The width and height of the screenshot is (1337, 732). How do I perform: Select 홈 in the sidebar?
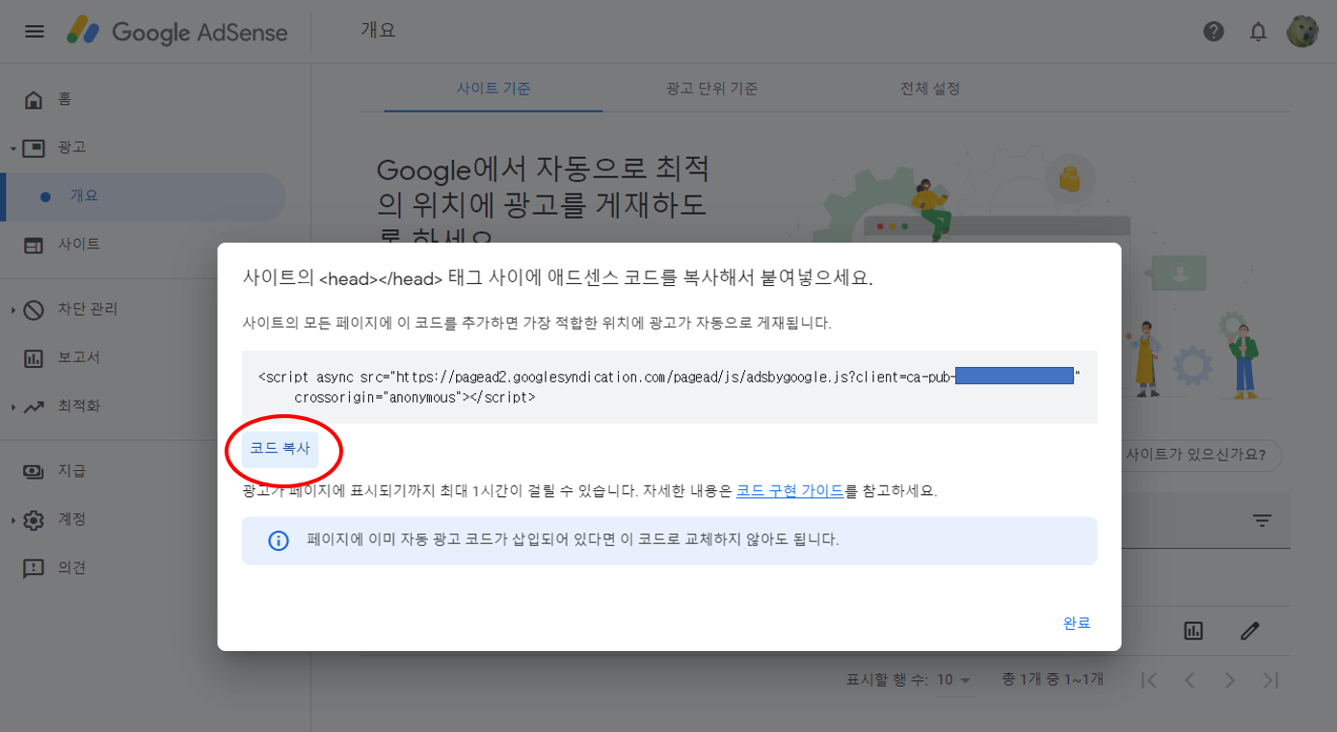65,99
